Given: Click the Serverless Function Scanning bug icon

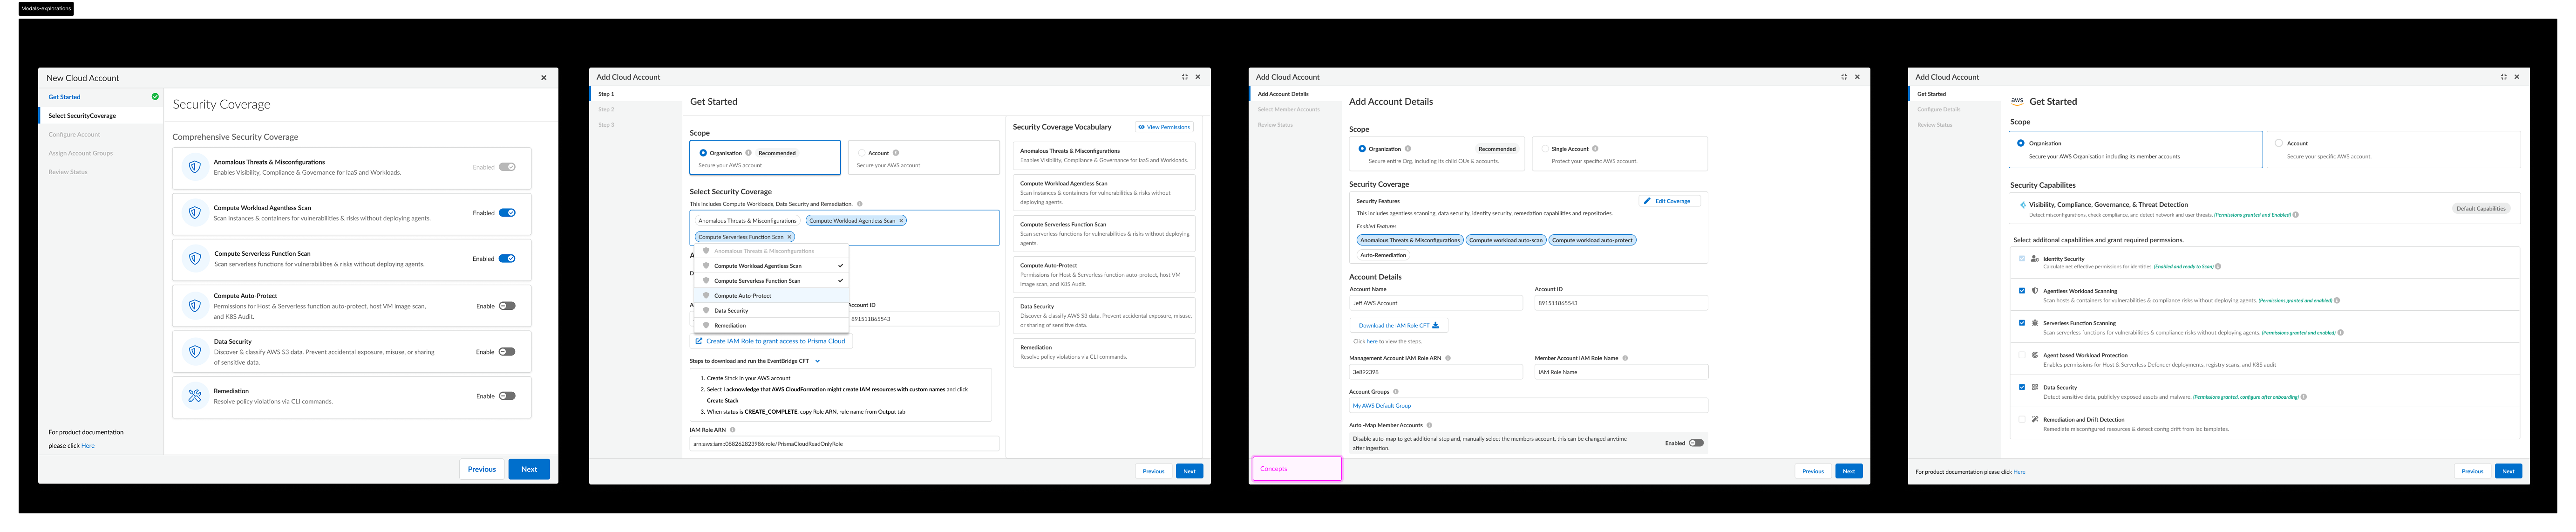Looking at the screenshot, I should (2035, 323).
